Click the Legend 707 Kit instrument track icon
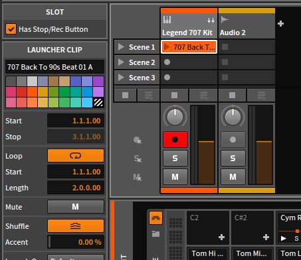This screenshot has width=301, height=260. [x=167, y=20]
